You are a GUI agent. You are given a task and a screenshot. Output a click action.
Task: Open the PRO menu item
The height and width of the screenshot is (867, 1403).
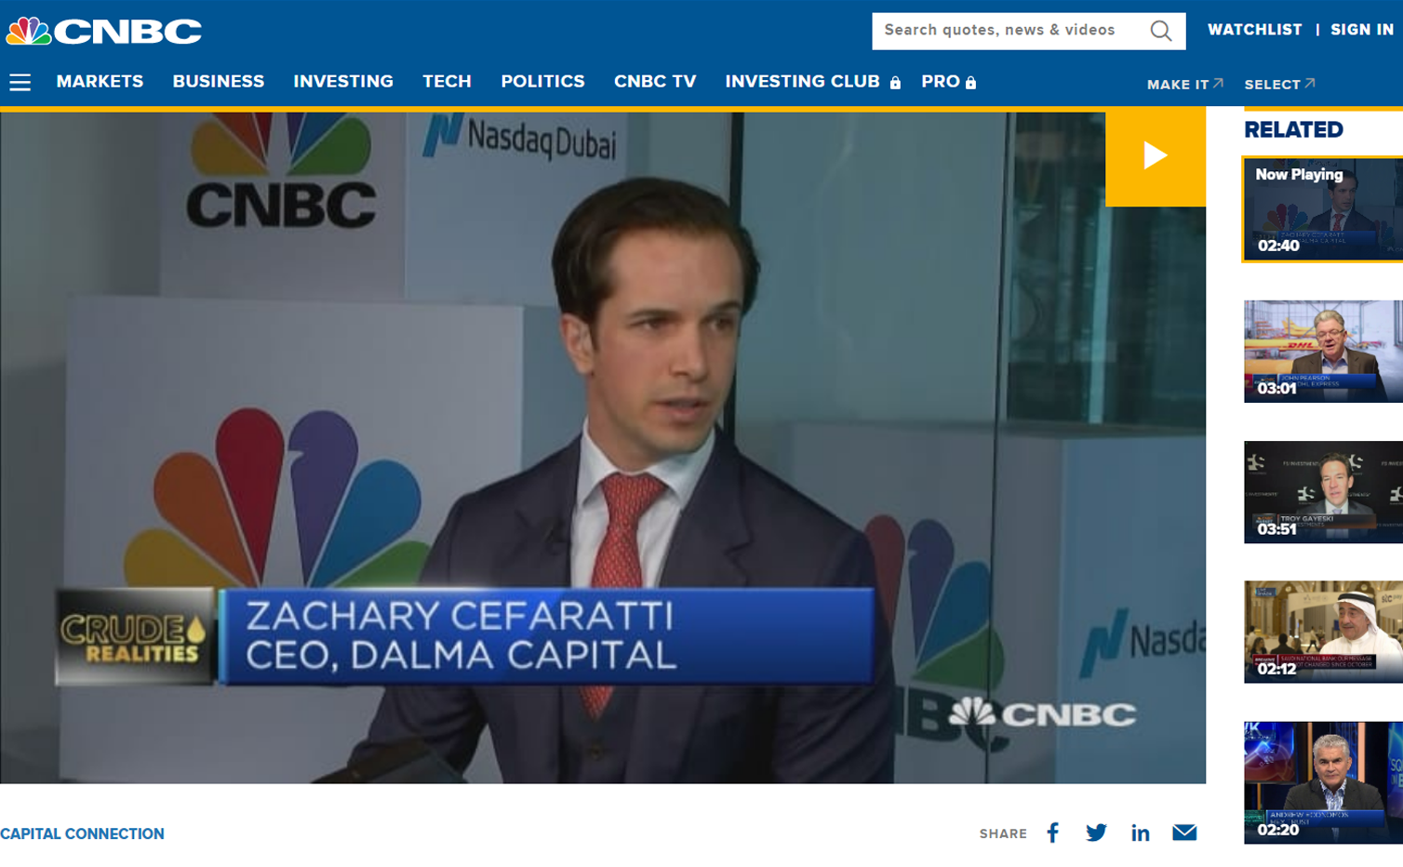tap(948, 82)
